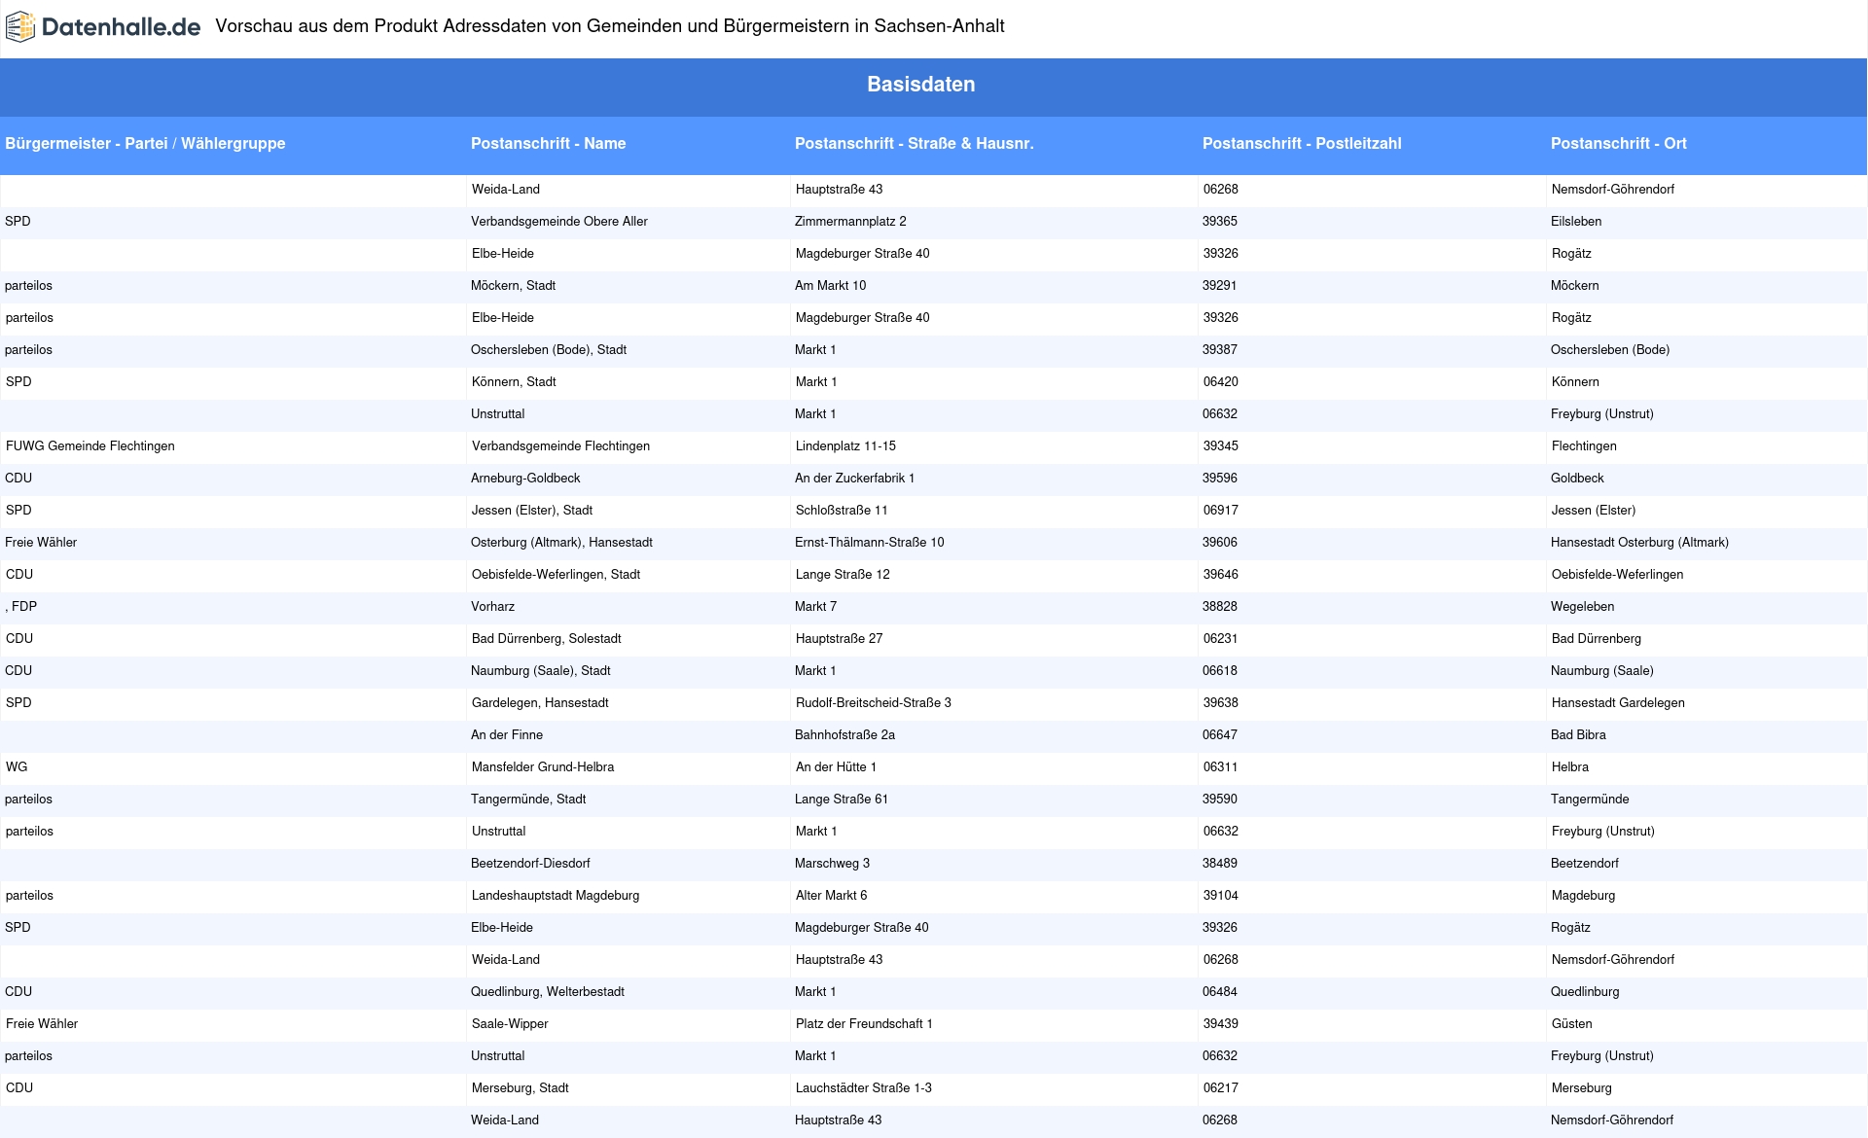Viewport: 1868px width, 1138px height.
Task: Select the Schloßstraße 11 address
Action: (x=842, y=511)
